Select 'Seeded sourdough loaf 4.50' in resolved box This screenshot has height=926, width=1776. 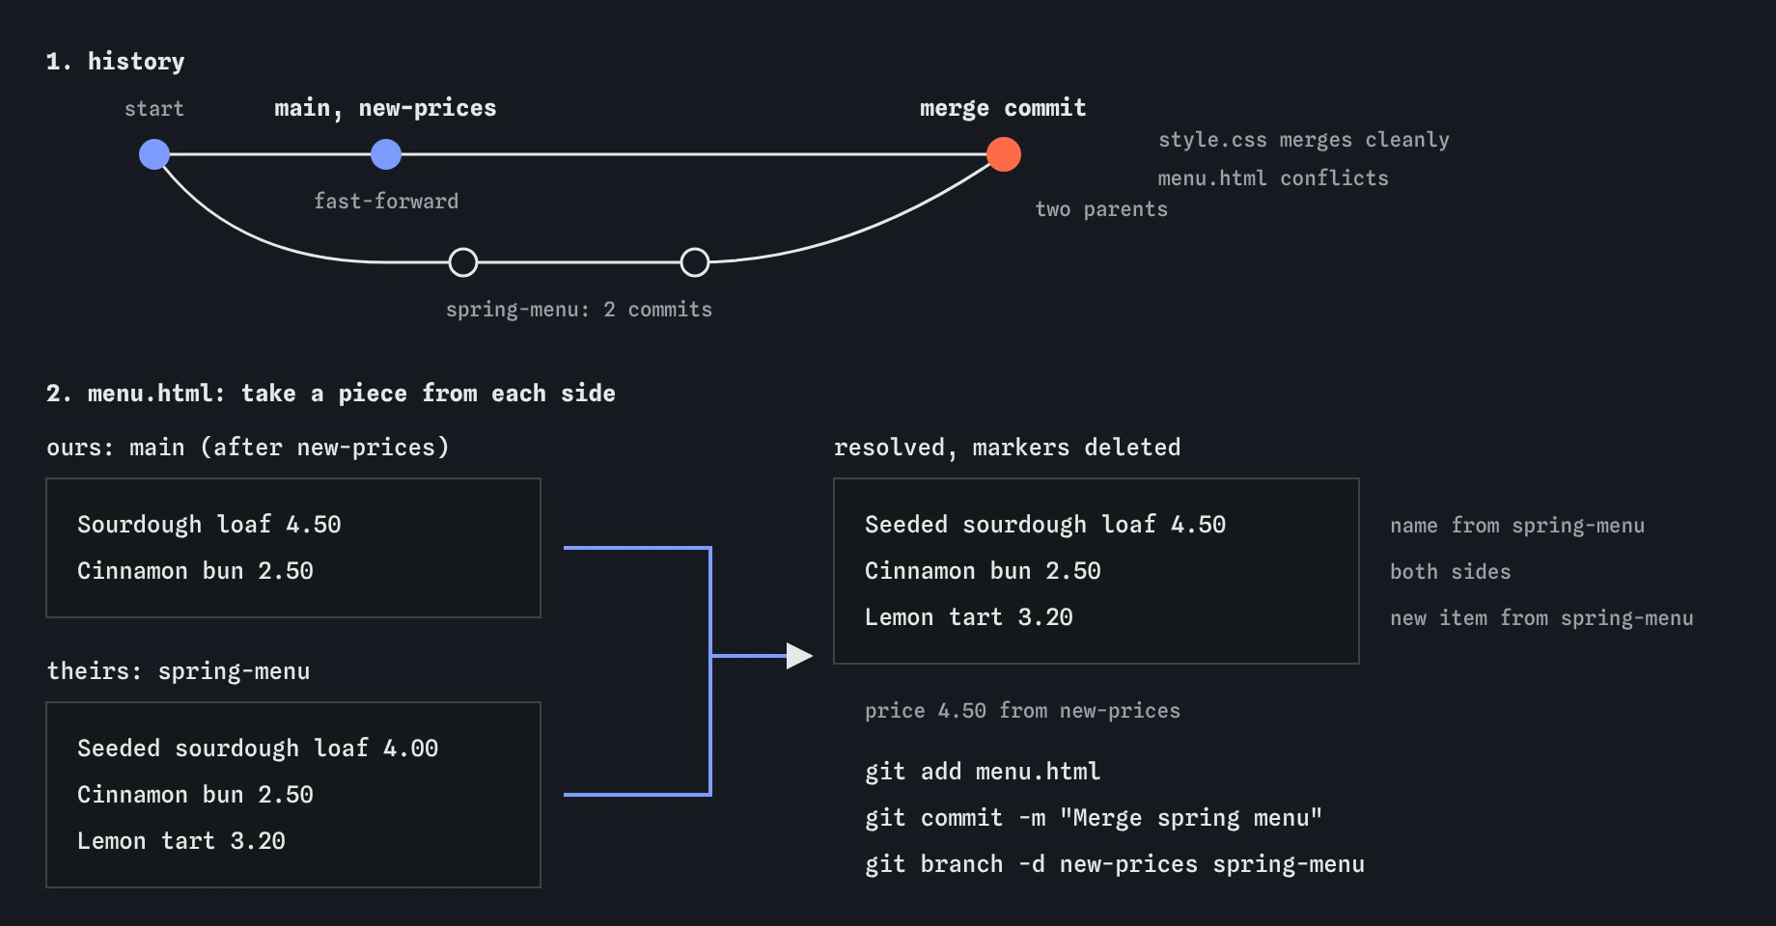point(1045,525)
